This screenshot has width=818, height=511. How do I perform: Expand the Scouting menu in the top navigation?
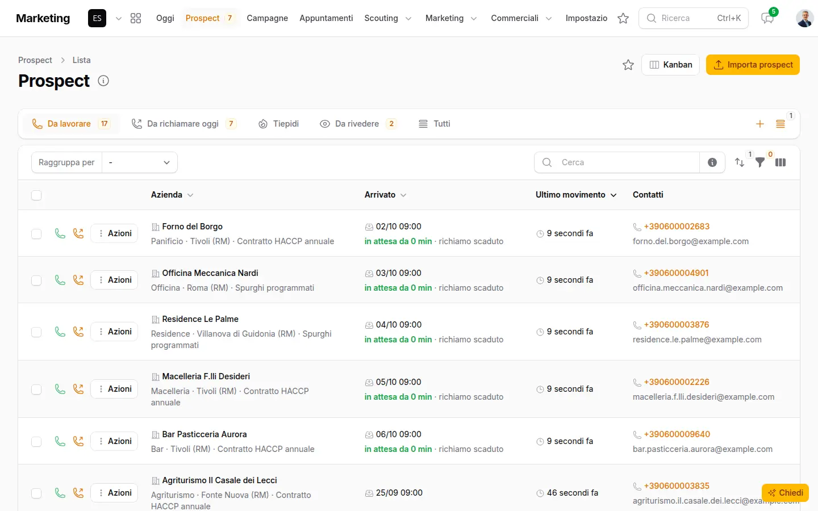388,18
